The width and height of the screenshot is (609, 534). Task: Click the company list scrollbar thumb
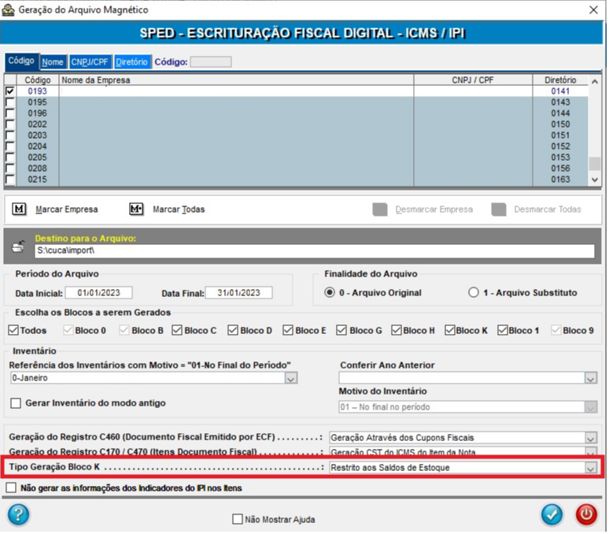click(595, 164)
